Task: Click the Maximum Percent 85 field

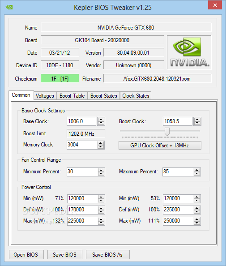Action: tap(178, 172)
